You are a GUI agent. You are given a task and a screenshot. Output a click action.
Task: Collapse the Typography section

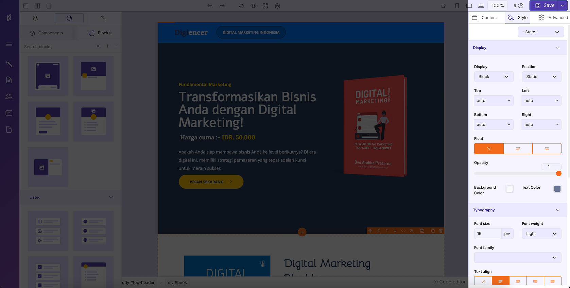pyautogui.click(x=557, y=210)
